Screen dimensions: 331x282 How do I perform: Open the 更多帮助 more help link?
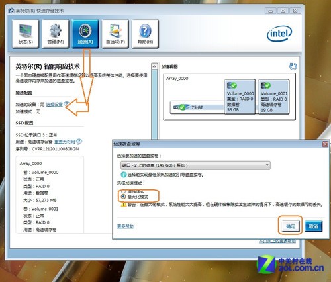(125, 226)
